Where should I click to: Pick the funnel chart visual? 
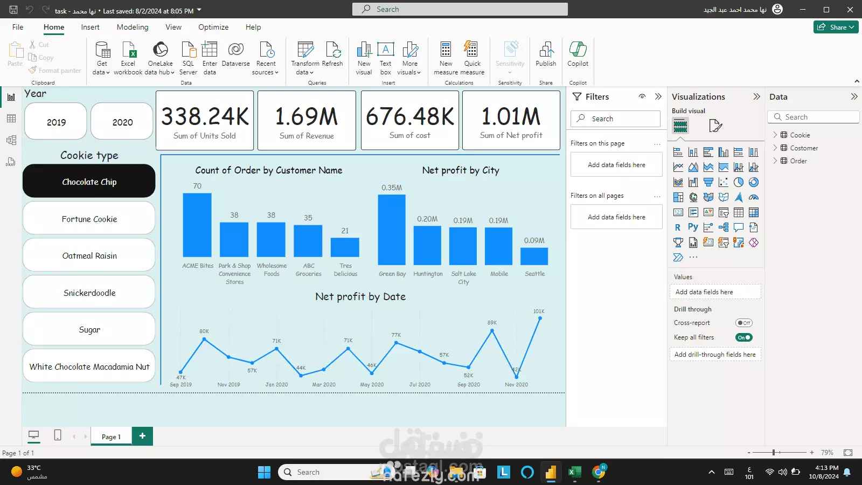[x=708, y=182]
